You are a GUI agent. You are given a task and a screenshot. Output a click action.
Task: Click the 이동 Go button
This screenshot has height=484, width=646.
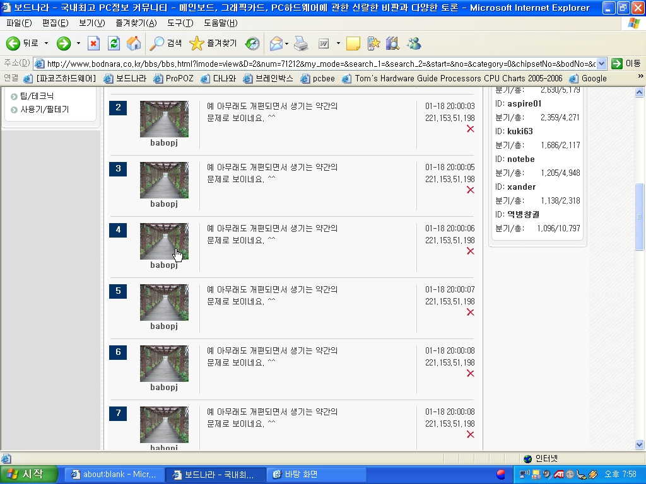click(x=626, y=64)
